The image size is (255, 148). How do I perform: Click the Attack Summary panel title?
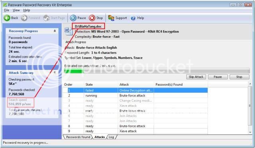click(x=21, y=73)
